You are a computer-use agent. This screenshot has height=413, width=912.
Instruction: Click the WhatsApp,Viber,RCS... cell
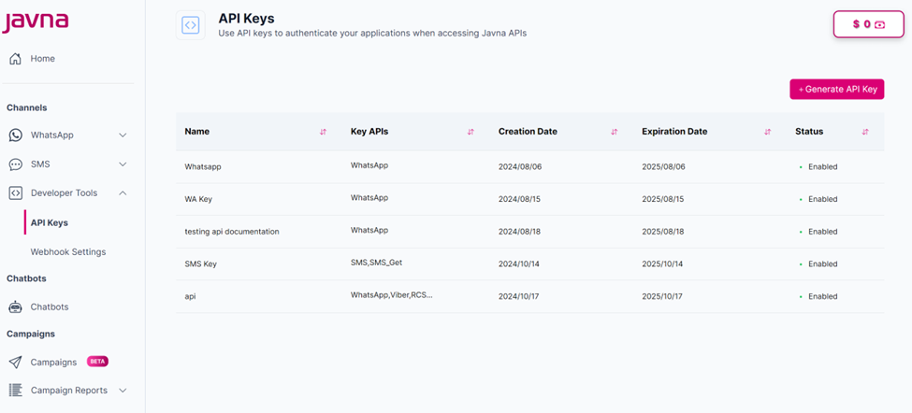coord(392,295)
